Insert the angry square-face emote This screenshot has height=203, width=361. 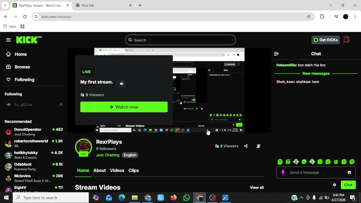[288, 162]
